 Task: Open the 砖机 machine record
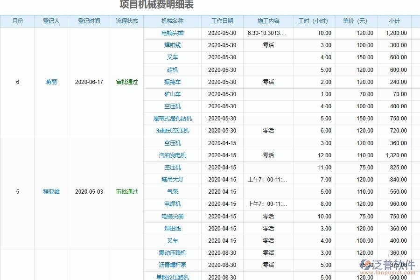click(173, 70)
